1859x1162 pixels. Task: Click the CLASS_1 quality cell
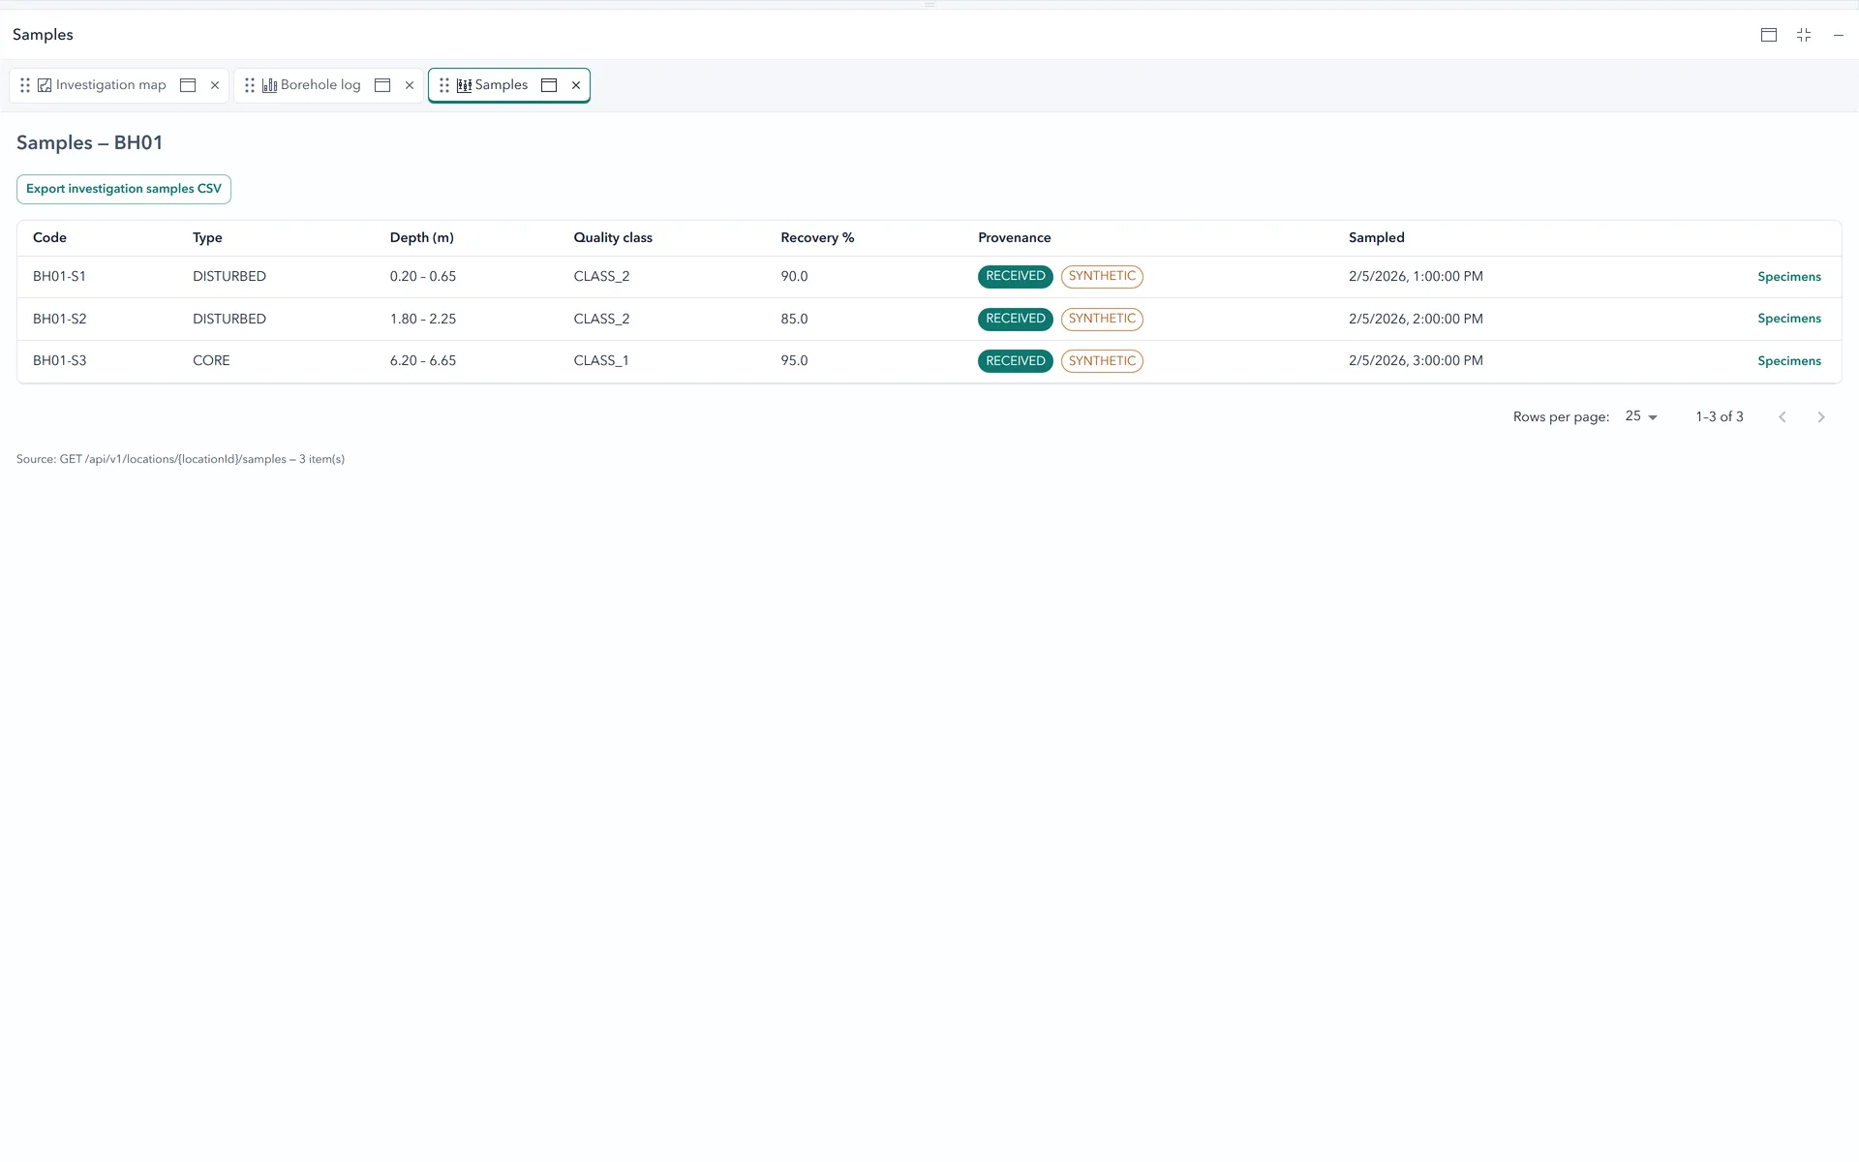click(601, 361)
